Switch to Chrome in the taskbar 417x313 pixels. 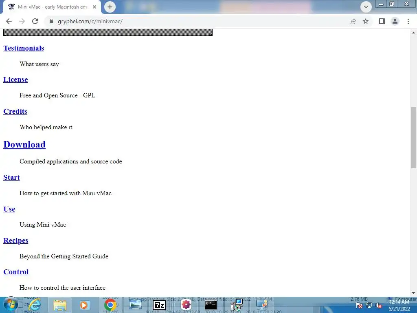coord(110,305)
